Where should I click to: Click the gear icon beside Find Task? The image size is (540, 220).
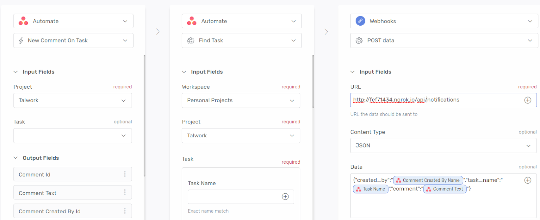pyautogui.click(x=191, y=40)
